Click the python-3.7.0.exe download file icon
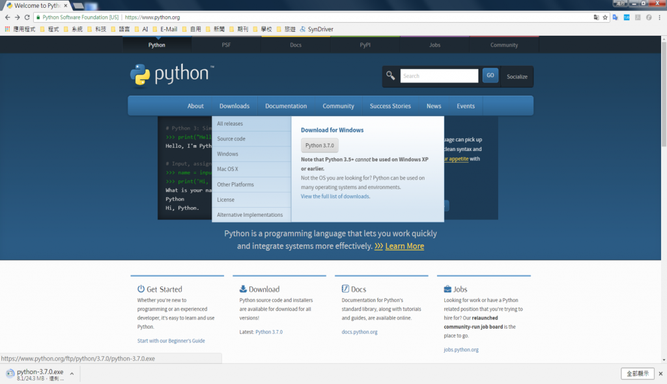This screenshot has height=384, width=667. click(10, 374)
